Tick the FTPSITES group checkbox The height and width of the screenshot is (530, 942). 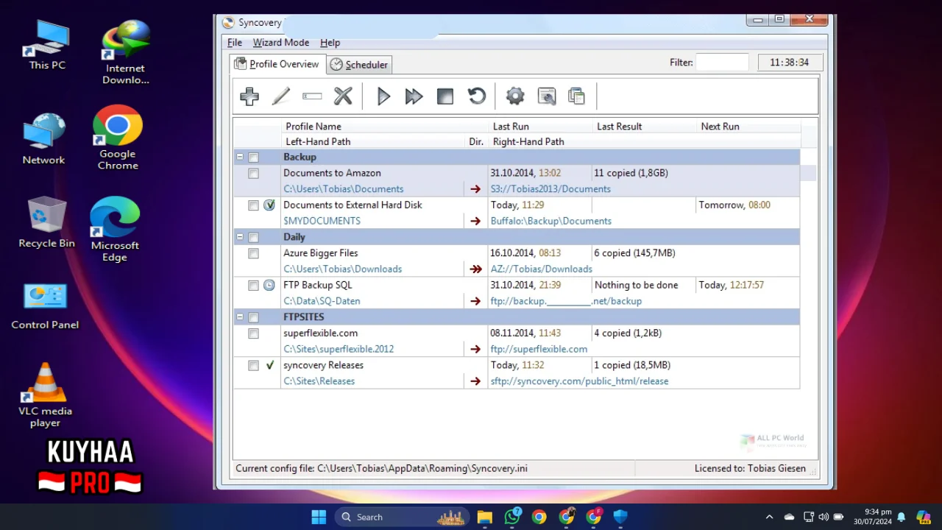pyautogui.click(x=254, y=317)
